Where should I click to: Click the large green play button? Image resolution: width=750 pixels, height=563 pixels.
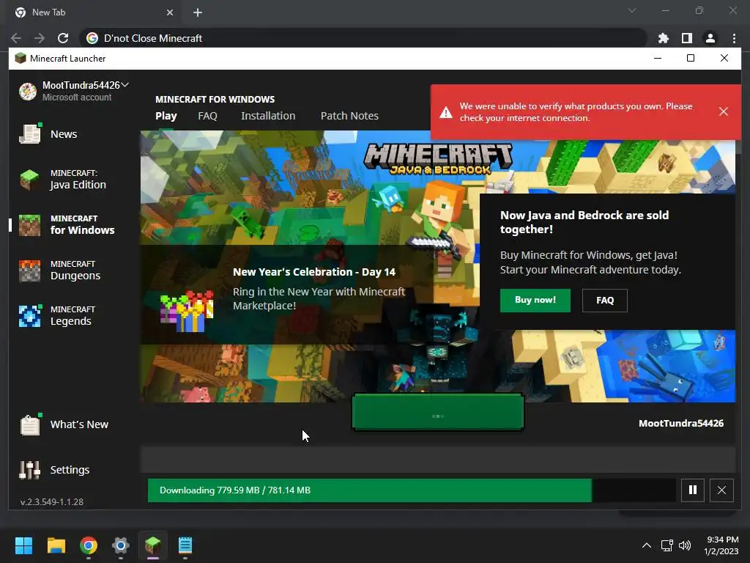pyautogui.click(x=438, y=412)
